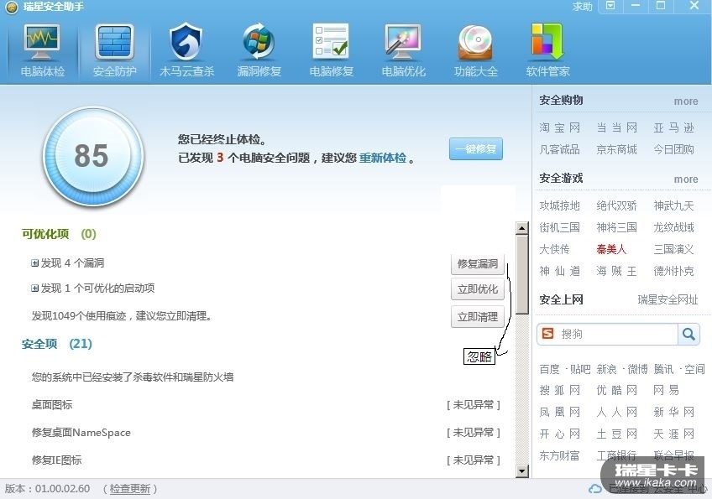Open the 新浪 link
This screenshot has height=499, width=712.
tap(607, 369)
